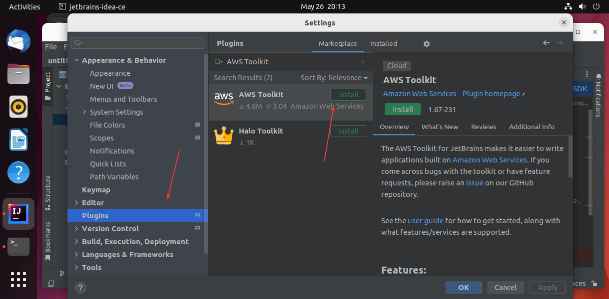Image resolution: width=609 pixels, height=299 pixels.
Task: Click the volume icon in the top bar
Action: 583,6
